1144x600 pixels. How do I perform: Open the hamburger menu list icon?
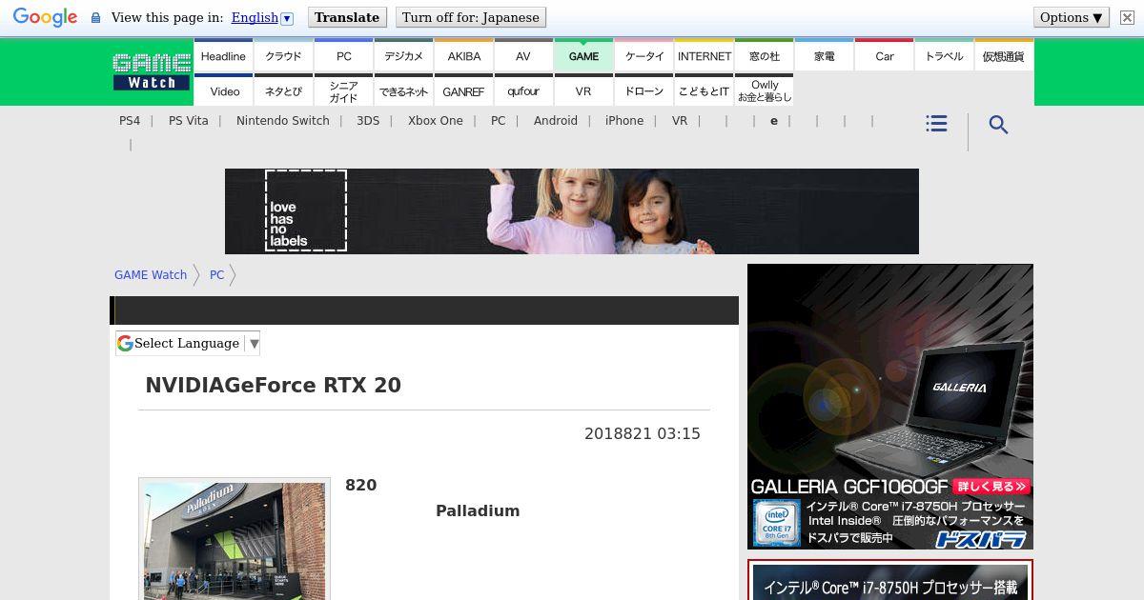point(936,124)
